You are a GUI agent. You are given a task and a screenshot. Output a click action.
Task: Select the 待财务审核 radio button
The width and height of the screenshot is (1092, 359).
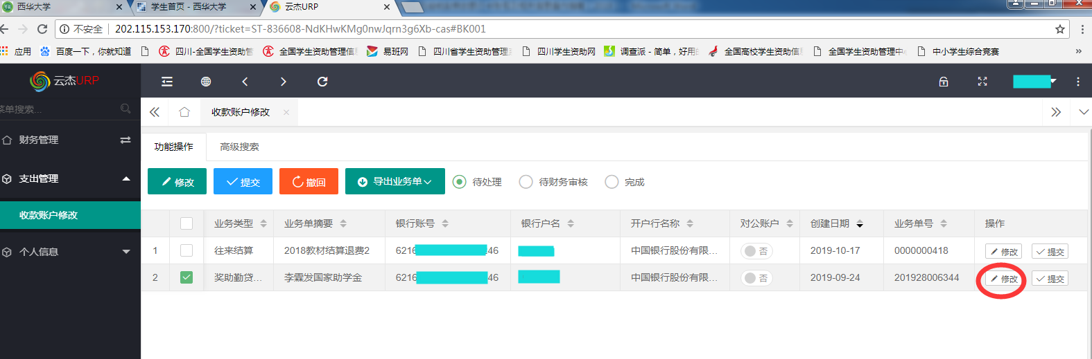(526, 182)
